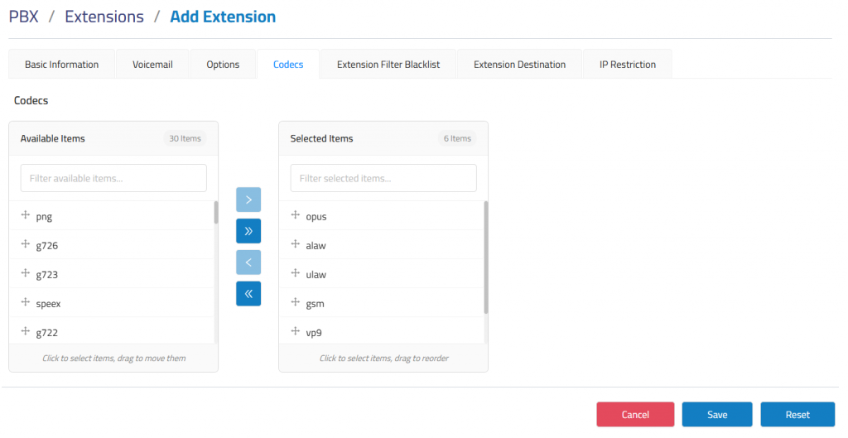This screenshot has width=848, height=438.
Task: Switch to the Voicemail tab
Action: point(152,65)
